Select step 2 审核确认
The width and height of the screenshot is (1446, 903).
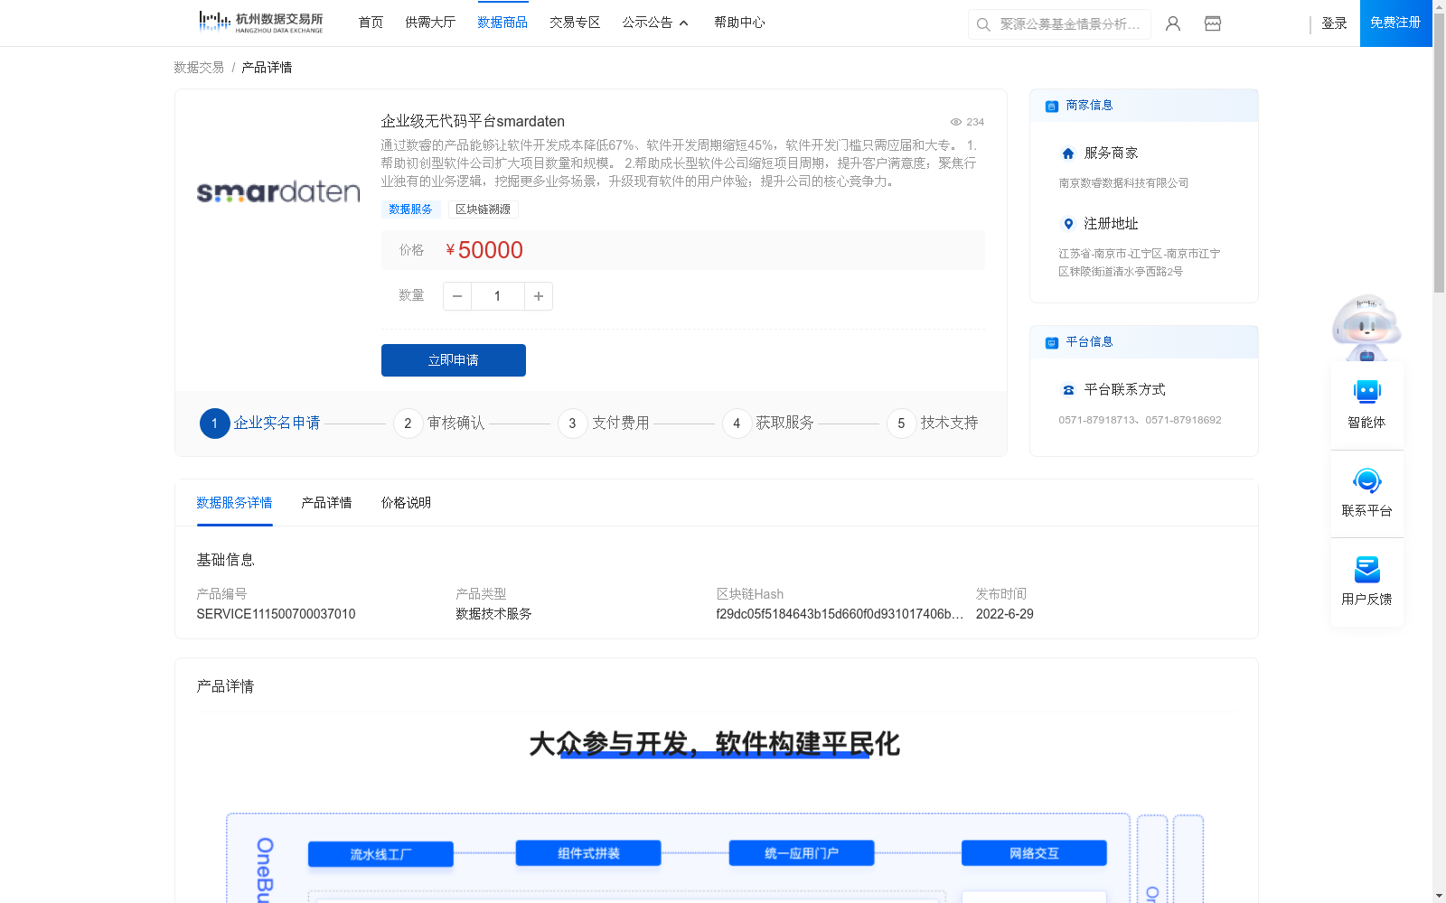(439, 424)
